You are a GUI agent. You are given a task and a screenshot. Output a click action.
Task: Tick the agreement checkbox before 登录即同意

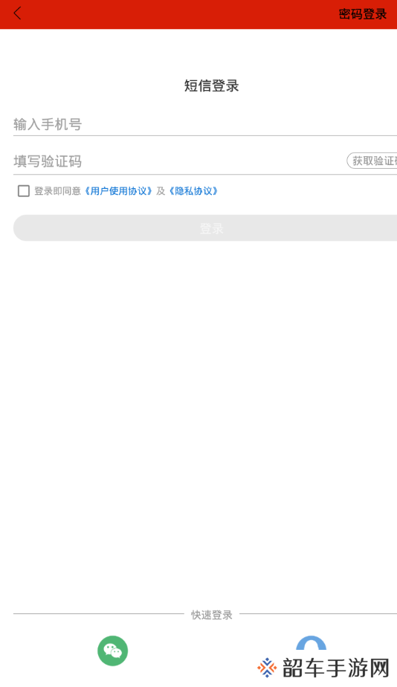pyautogui.click(x=24, y=190)
